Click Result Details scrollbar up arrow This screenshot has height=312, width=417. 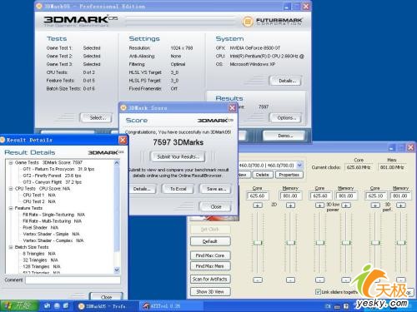point(117,163)
